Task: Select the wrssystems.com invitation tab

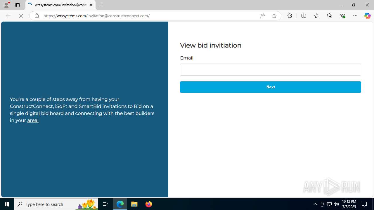Action: point(60,5)
